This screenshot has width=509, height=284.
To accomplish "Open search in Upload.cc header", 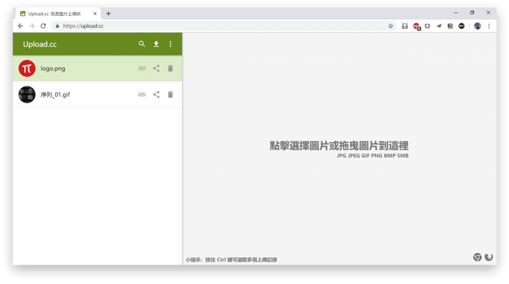I will [142, 44].
